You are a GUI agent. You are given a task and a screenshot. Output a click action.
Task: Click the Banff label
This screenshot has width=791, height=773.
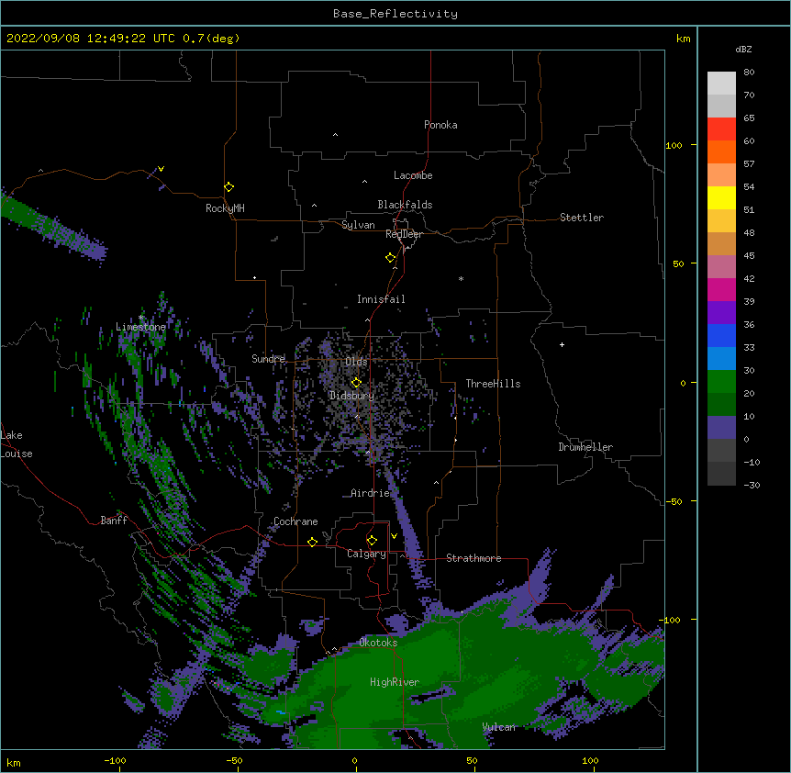(x=114, y=521)
